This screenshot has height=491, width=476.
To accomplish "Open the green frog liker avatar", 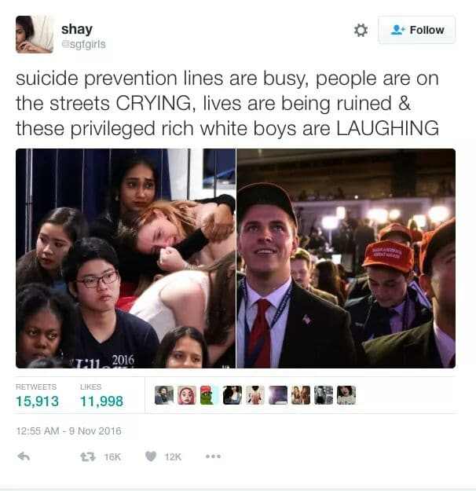I will (209, 395).
